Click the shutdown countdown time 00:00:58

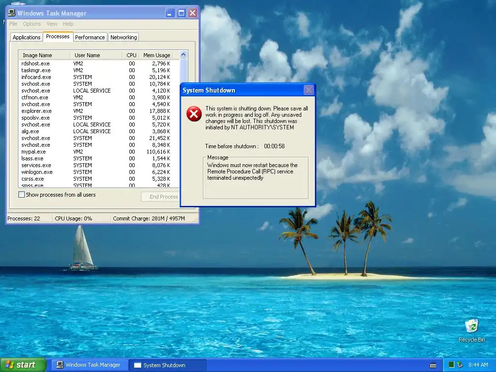[274, 146]
